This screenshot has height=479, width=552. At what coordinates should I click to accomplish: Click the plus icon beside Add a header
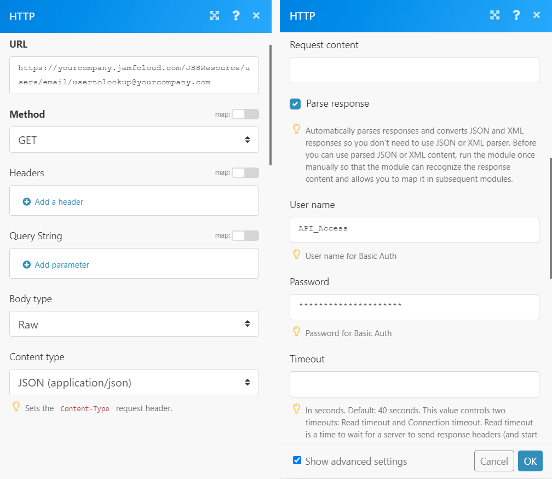(x=27, y=201)
